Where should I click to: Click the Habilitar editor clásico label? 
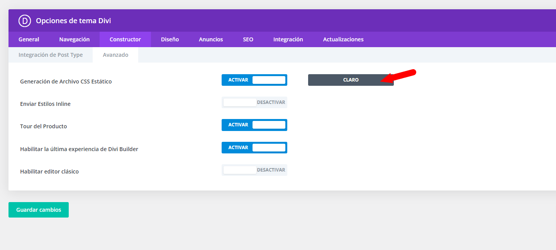(x=49, y=172)
